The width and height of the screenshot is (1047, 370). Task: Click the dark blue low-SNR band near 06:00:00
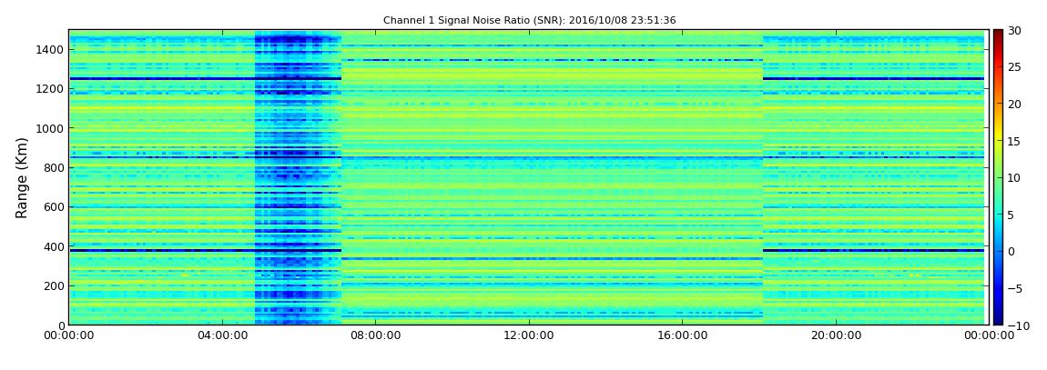pos(298,177)
